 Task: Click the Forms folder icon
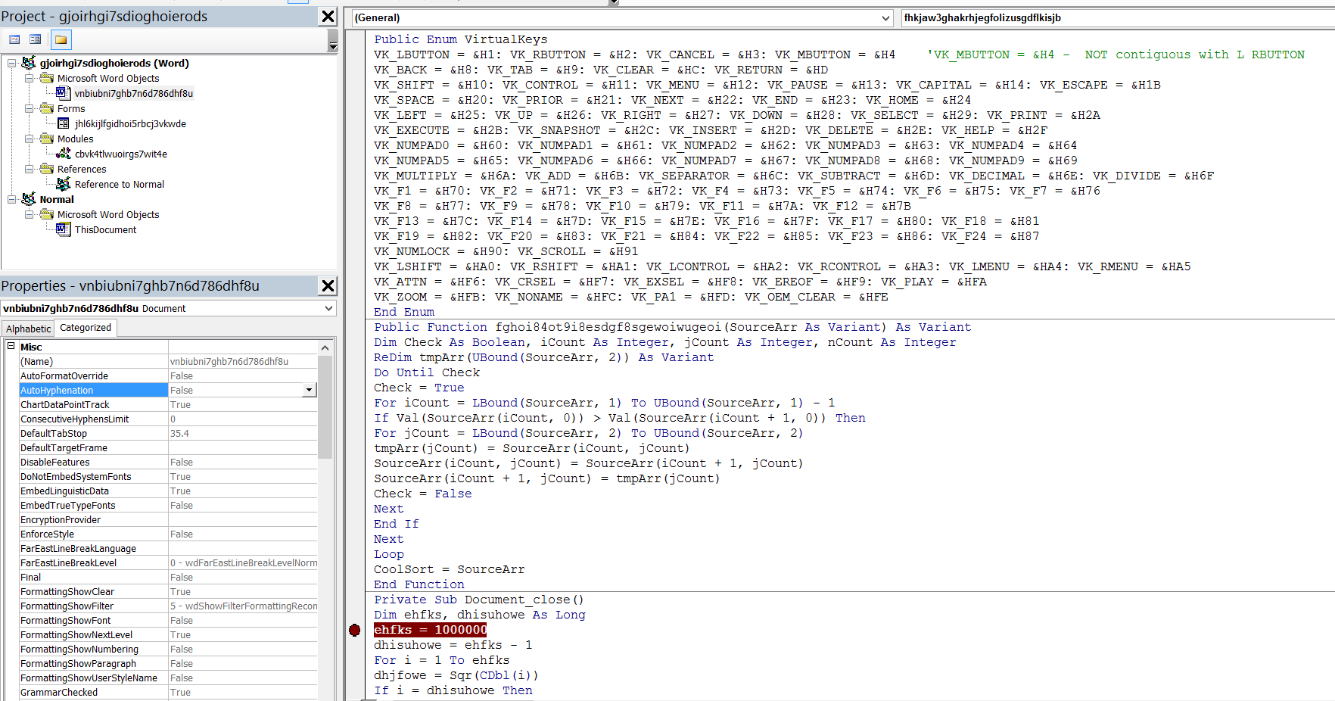pyautogui.click(x=47, y=108)
